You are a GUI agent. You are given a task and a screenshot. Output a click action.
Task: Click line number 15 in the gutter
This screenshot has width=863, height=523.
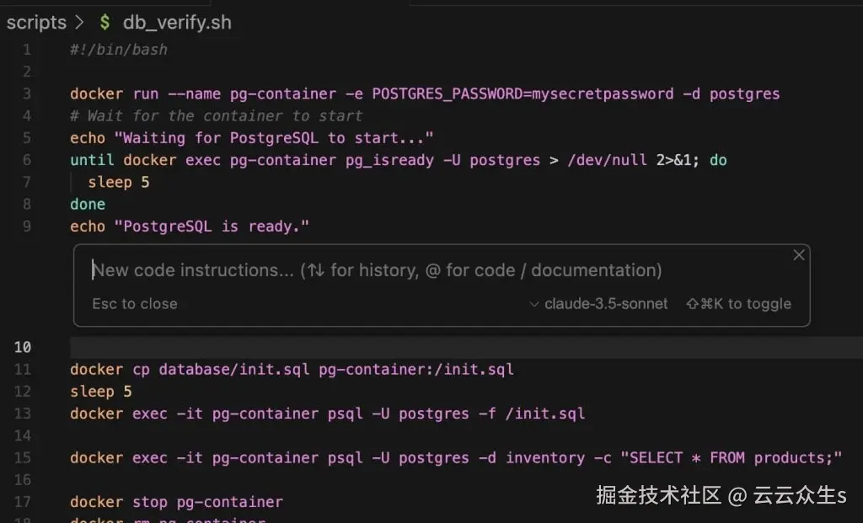pos(23,457)
